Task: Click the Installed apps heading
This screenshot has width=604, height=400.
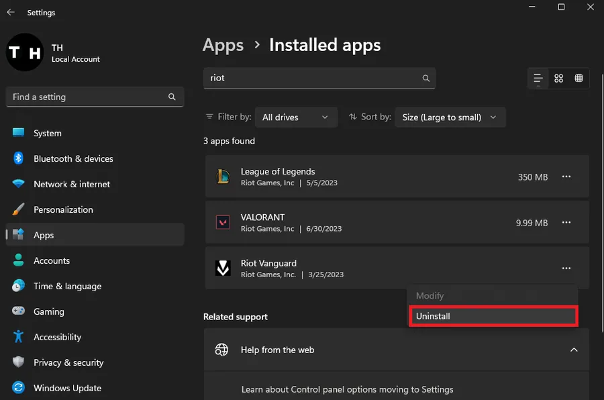Action: pyautogui.click(x=325, y=46)
